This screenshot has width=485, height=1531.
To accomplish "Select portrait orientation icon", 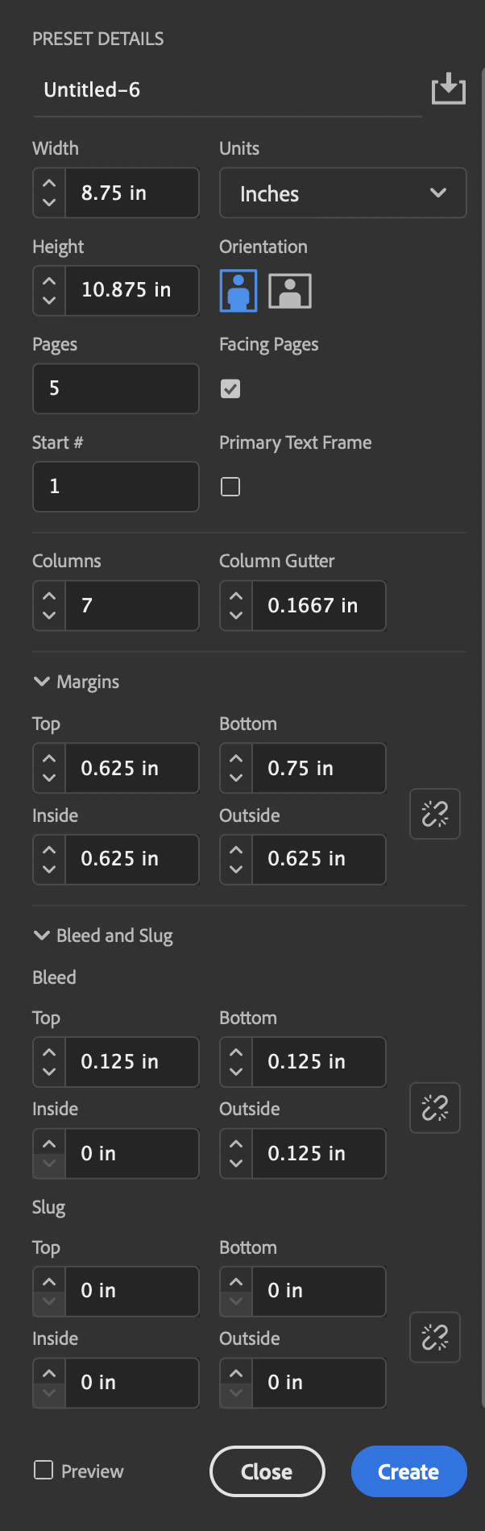I will click(x=238, y=291).
